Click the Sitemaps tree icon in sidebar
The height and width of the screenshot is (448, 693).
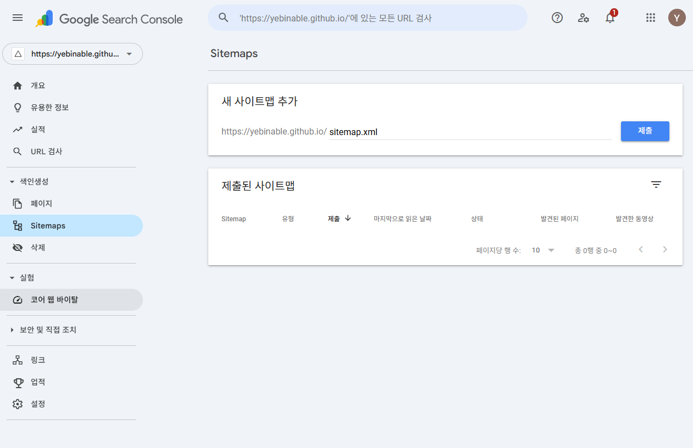coord(18,226)
